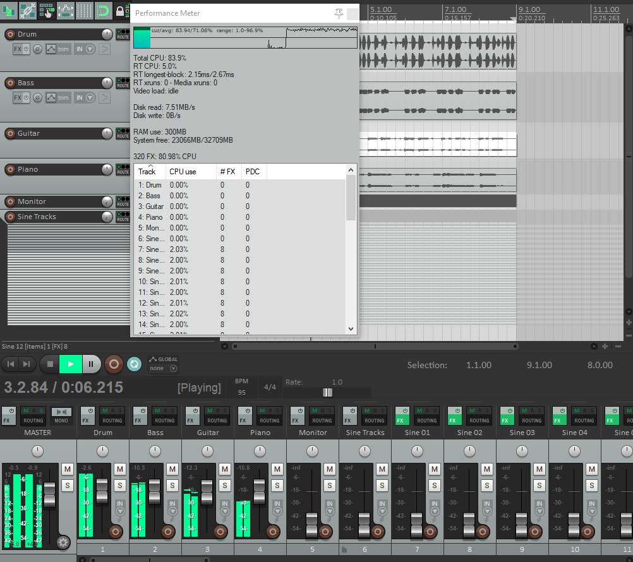
Task: Mute the Drum channel in mixer
Action: 120,469
